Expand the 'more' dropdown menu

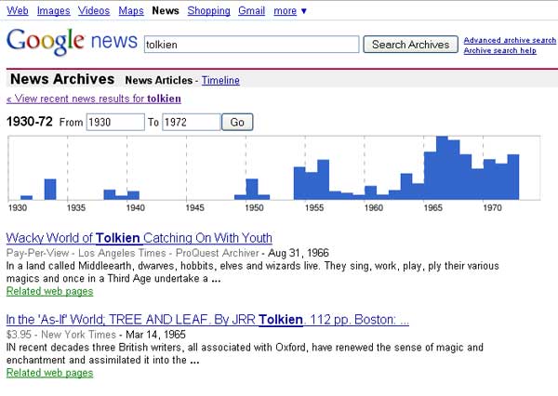coord(289,11)
